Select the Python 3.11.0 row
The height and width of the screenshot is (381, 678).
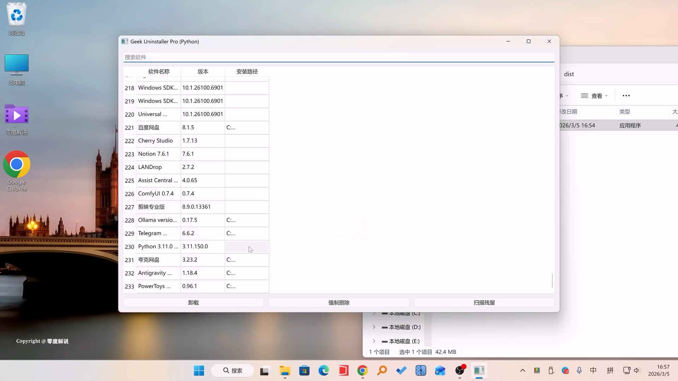pyautogui.click(x=196, y=247)
